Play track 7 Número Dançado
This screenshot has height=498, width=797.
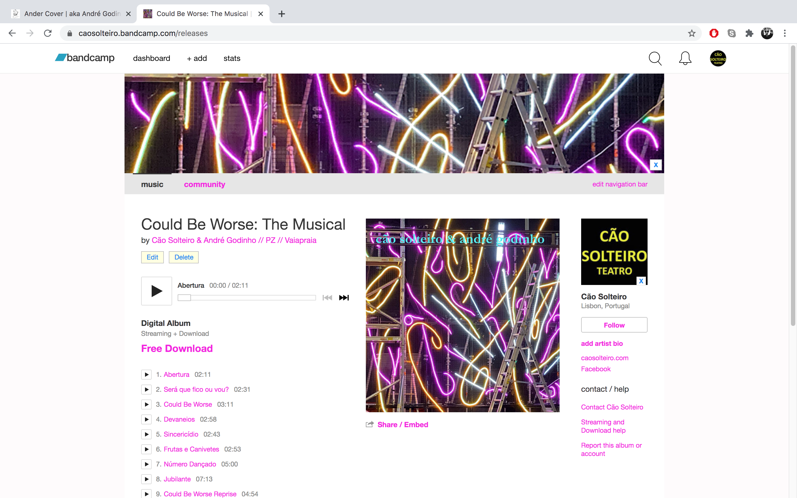click(147, 464)
